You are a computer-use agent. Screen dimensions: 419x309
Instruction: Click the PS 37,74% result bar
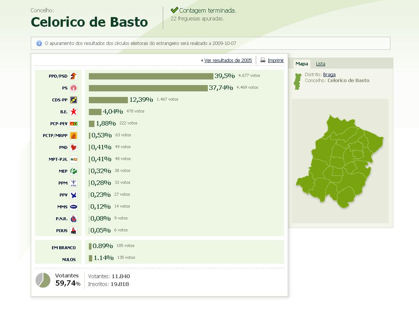click(148, 88)
